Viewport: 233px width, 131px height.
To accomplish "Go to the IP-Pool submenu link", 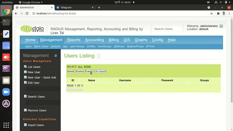I will click(150, 46).
